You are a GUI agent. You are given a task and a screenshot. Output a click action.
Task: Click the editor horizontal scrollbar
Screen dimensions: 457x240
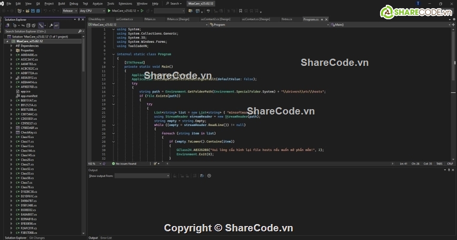pos(280,164)
